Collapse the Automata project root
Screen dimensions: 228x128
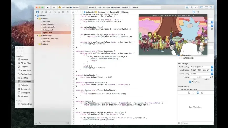coord(35,15)
